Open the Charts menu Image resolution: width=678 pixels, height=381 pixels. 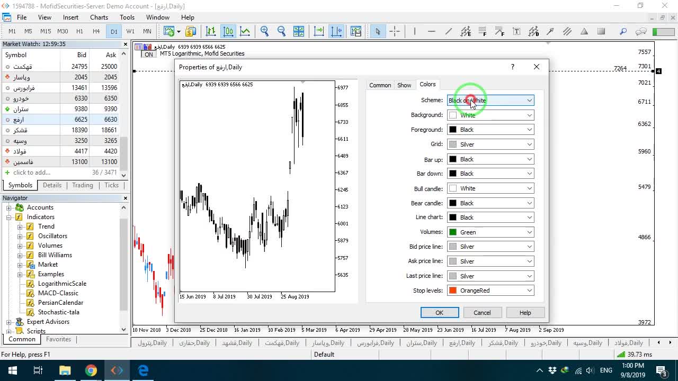click(x=99, y=17)
